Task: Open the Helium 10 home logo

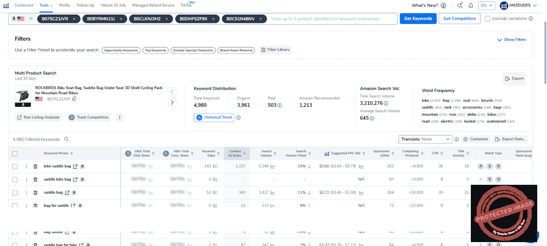Action: [6, 5]
